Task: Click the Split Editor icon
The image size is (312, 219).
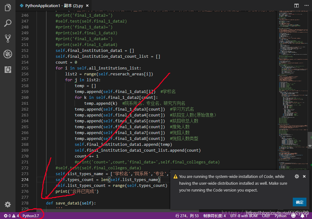Action: (x=296, y=6)
